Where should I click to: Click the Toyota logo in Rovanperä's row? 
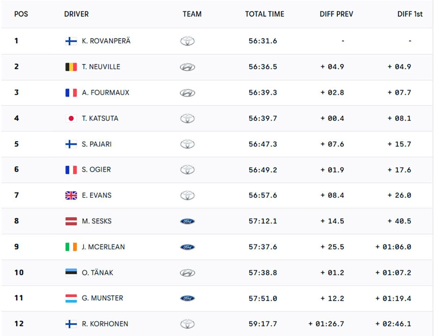(187, 41)
